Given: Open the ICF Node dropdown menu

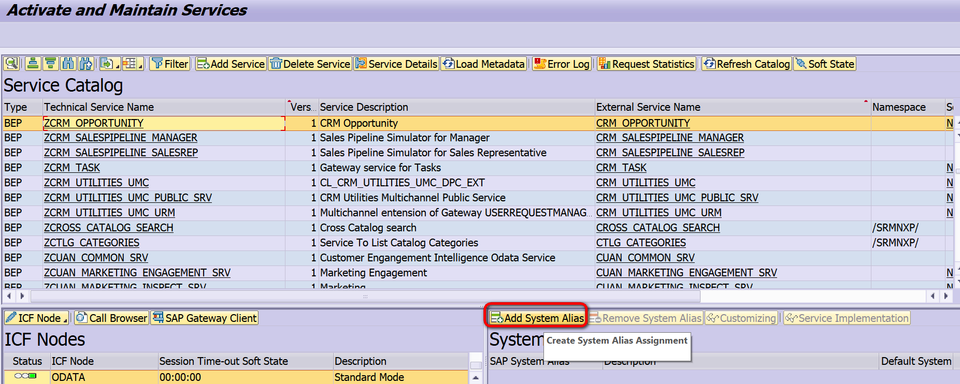Looking at the screenshot, I should 37,318.
